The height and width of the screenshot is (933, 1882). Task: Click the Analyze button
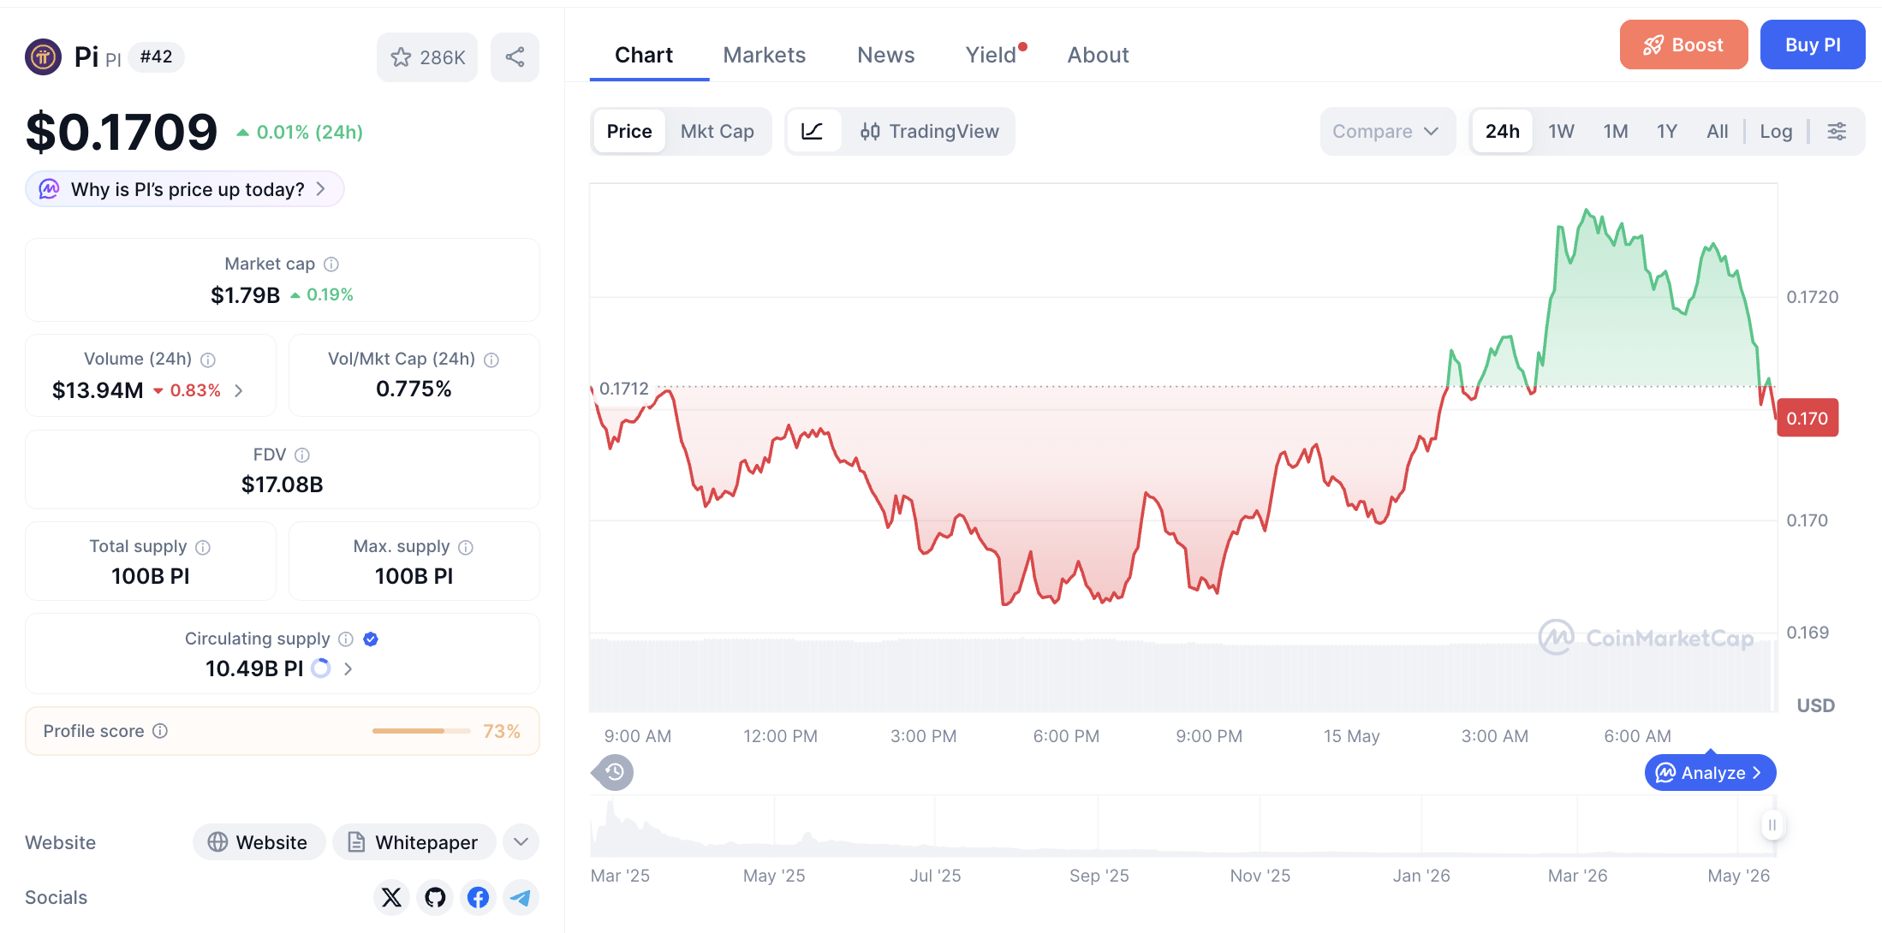[x=1710, y=773]
